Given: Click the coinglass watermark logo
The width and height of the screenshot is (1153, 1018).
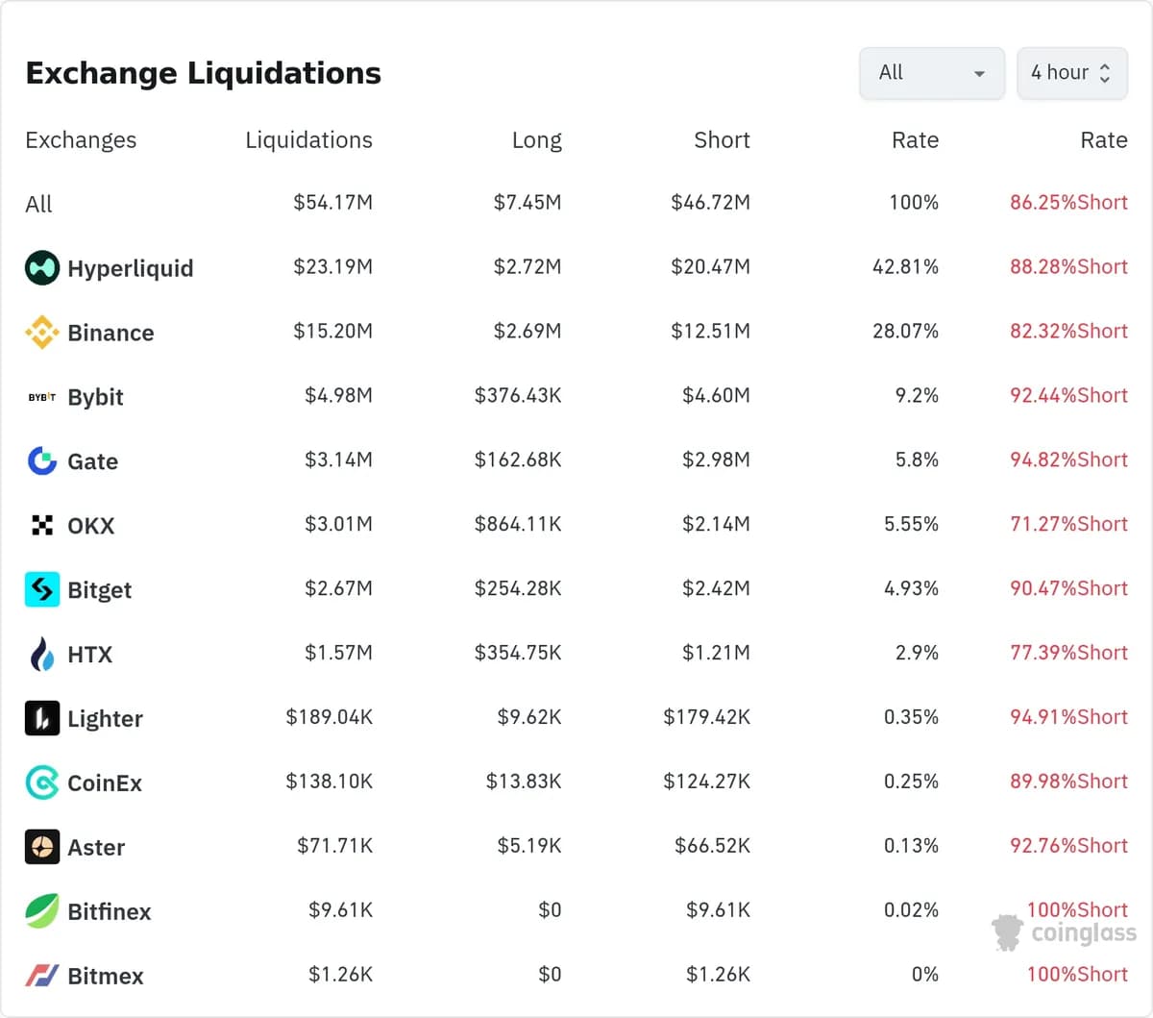Looking at the screenshot, I should pyautogui.click(x=1065, y=932).
